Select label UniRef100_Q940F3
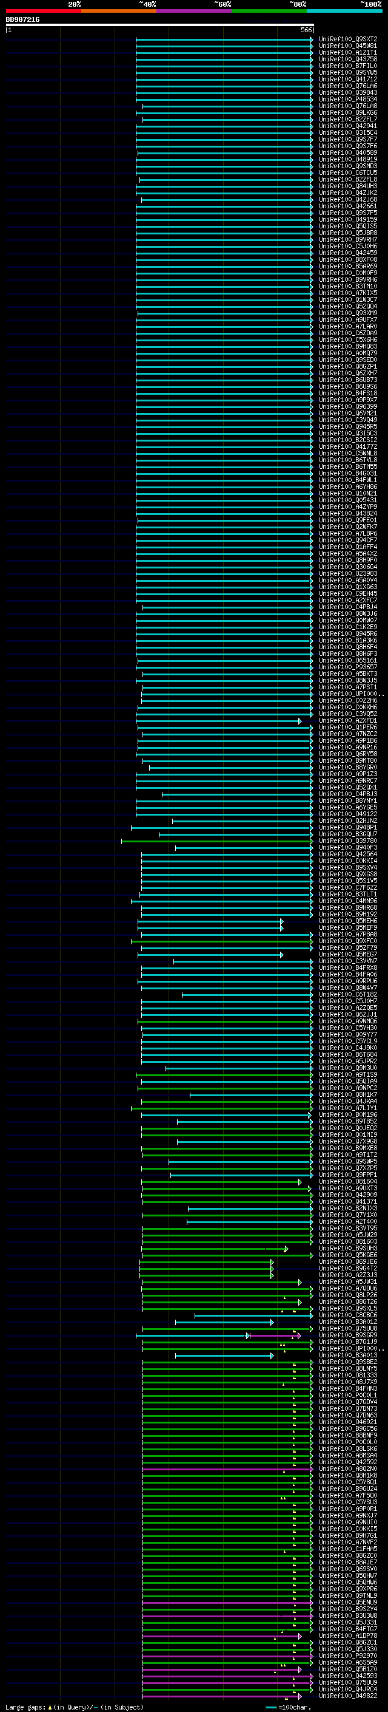Viewport: 388px width, 1712px height. click(x=348, y=848)
